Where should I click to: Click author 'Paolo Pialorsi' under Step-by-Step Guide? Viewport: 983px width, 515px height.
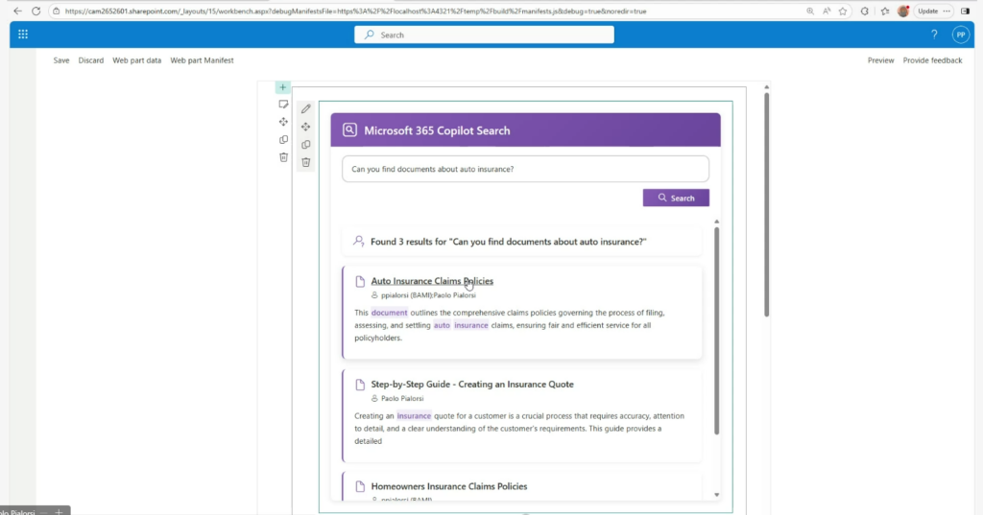tap(402, 398)
